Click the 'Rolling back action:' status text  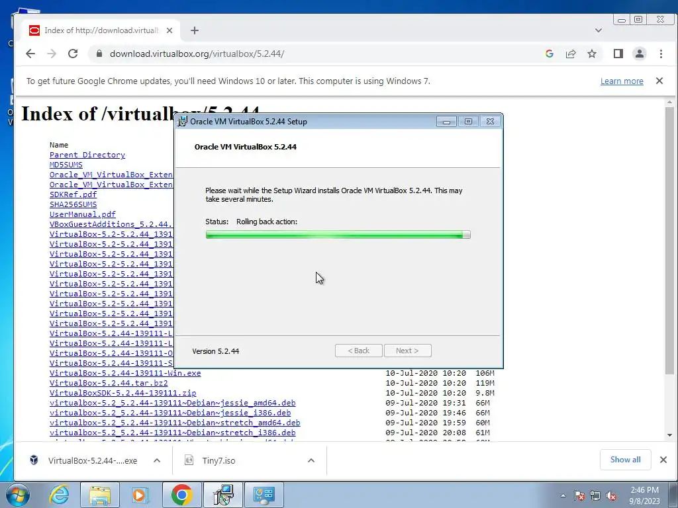(267, 222)
